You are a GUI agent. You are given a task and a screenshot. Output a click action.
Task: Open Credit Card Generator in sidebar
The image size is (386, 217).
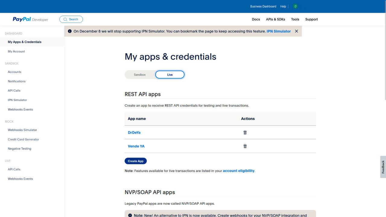tap(23, 139)
